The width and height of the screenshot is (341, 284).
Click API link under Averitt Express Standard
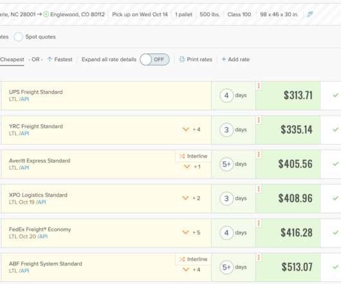25,168
